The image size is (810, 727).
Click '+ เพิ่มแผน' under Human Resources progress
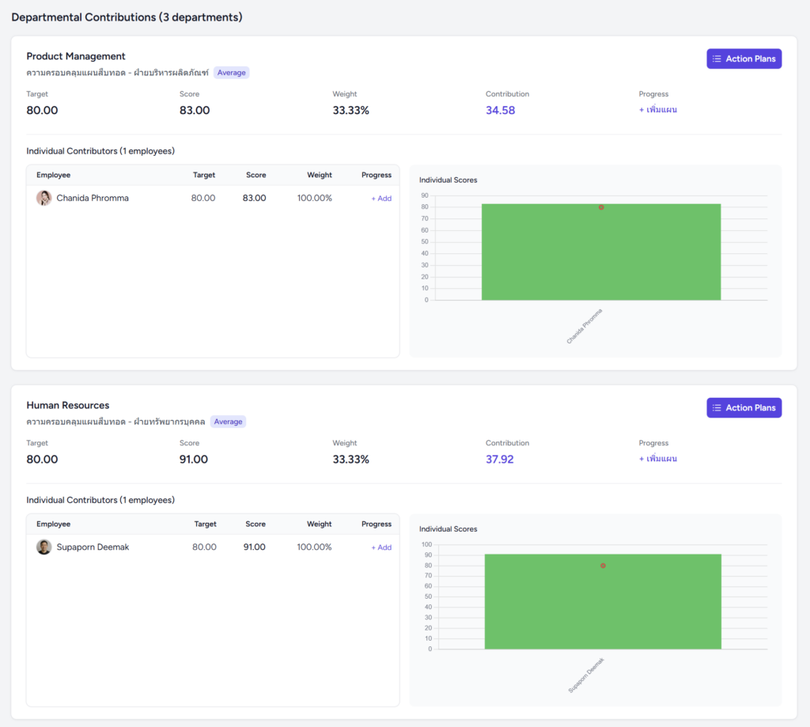657,459
